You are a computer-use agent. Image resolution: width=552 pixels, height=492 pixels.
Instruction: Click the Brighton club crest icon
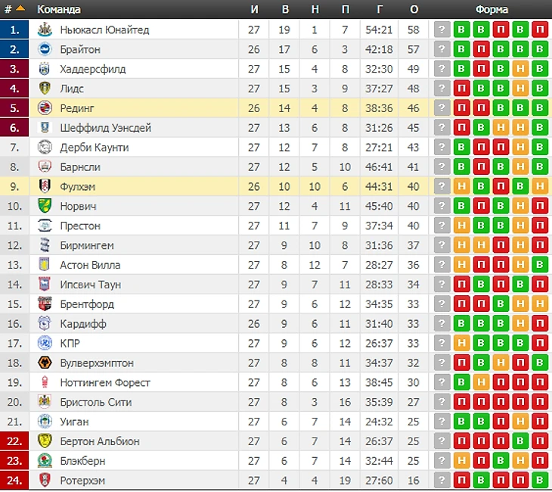44,49
